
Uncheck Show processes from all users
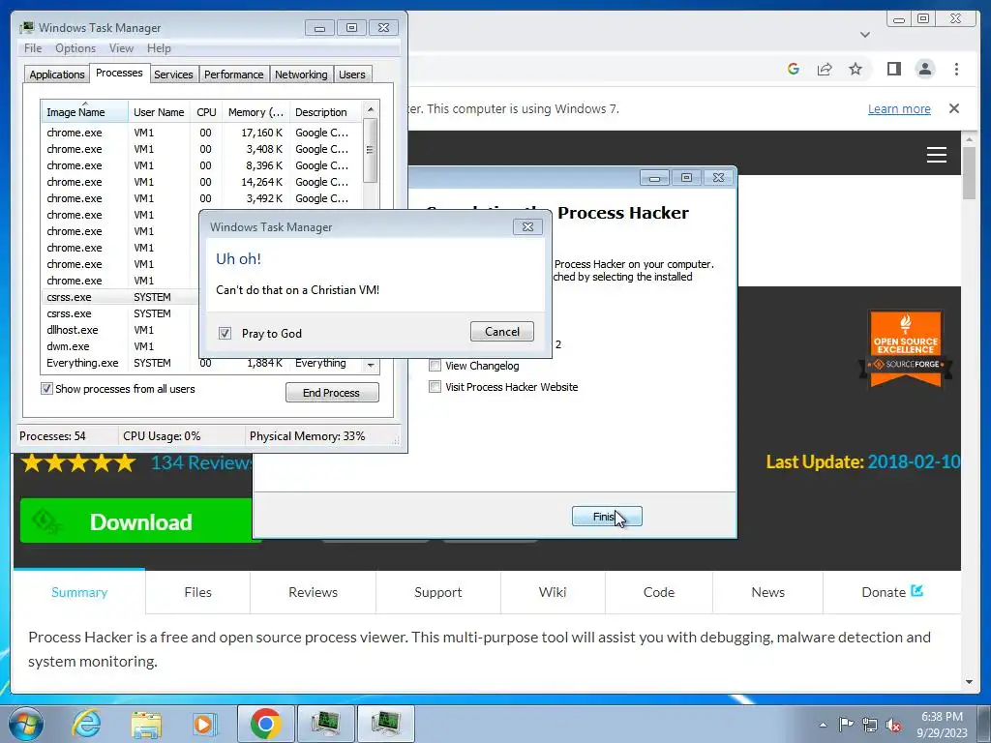(x=46, y=389)
